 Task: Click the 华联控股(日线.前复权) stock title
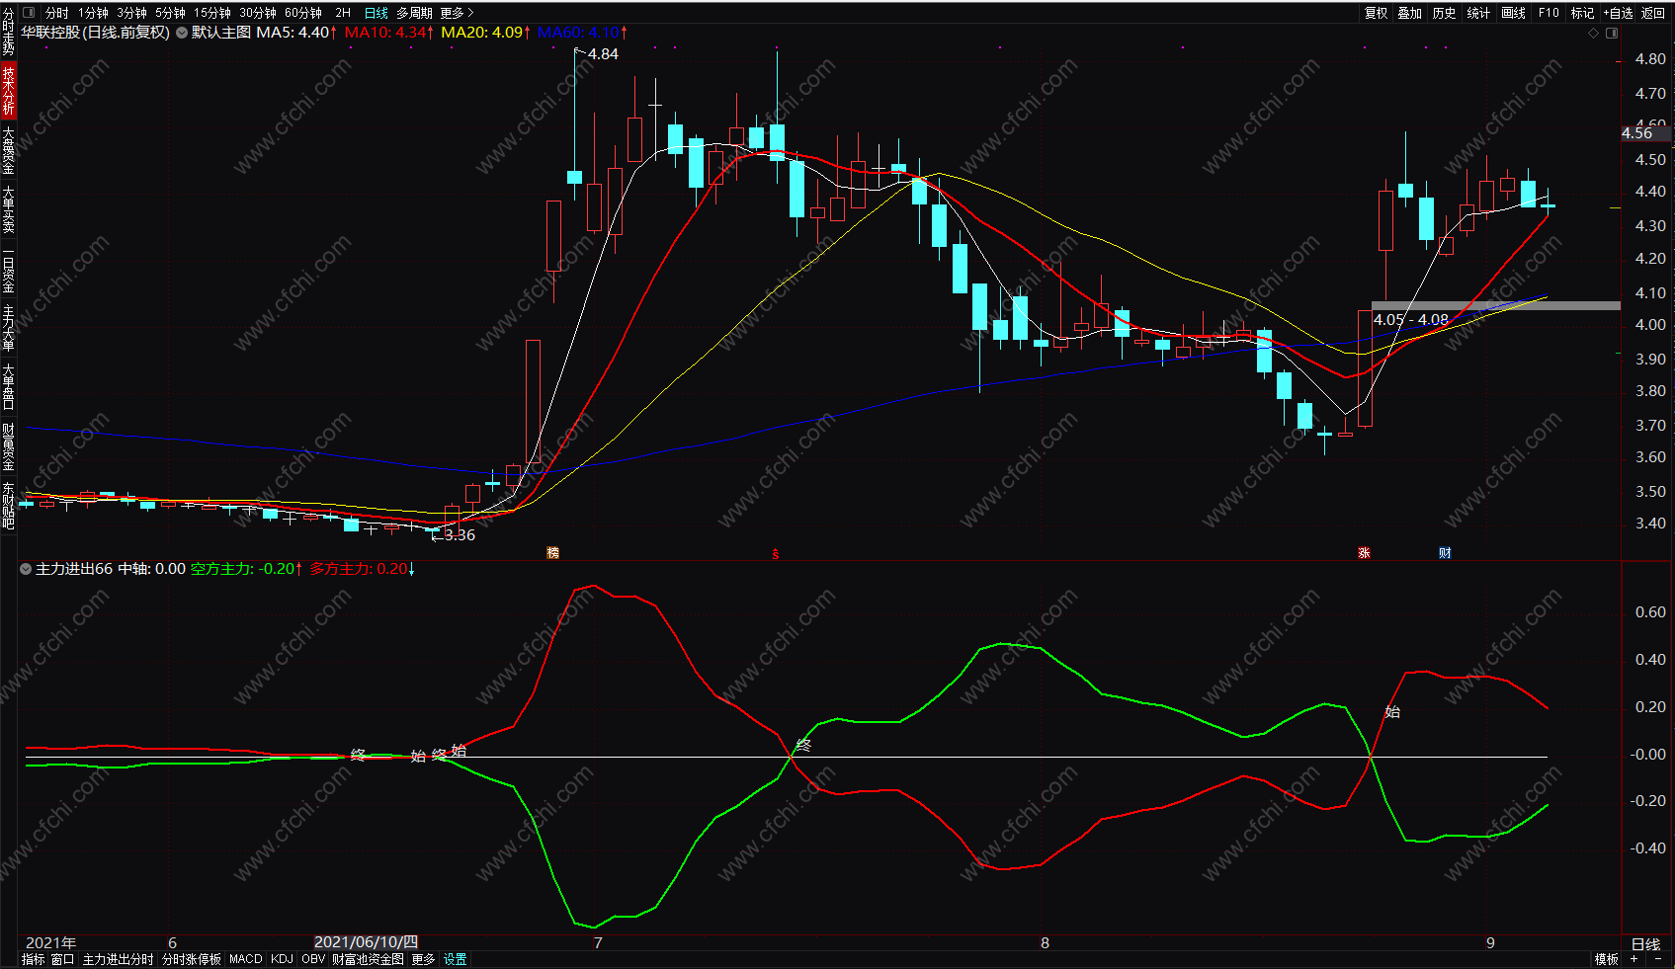tap(95, 33)
